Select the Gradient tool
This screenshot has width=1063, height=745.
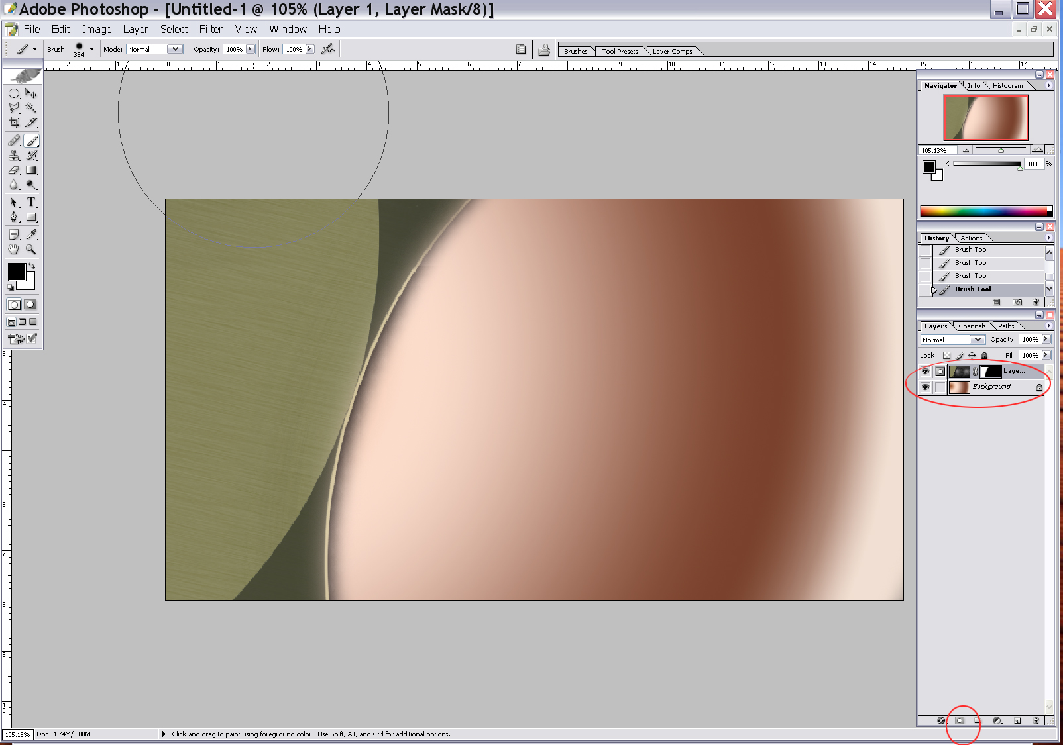pos(31,170)
